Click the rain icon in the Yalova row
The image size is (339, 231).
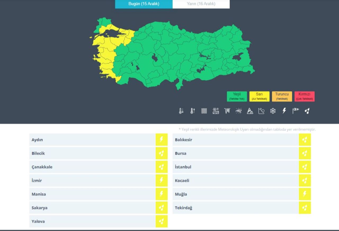click(x=162, y=221)
